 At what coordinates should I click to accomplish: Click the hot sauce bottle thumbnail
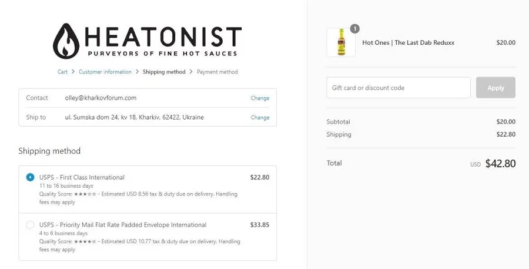pyautogui.click(x=341, y=42)
